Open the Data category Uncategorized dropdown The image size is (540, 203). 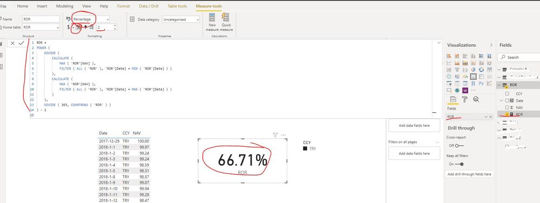[x=181, y=19]
